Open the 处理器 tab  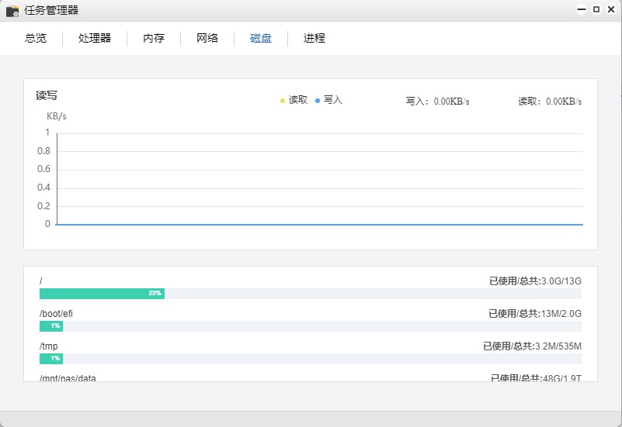coord(95,38)
